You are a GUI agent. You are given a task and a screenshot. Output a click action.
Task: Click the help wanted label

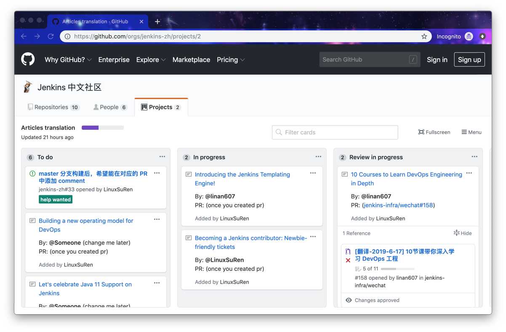[56, 199]
